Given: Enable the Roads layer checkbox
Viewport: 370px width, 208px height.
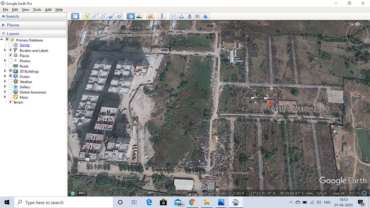Looking at the screenshot, I should click(x=10, y=66).
